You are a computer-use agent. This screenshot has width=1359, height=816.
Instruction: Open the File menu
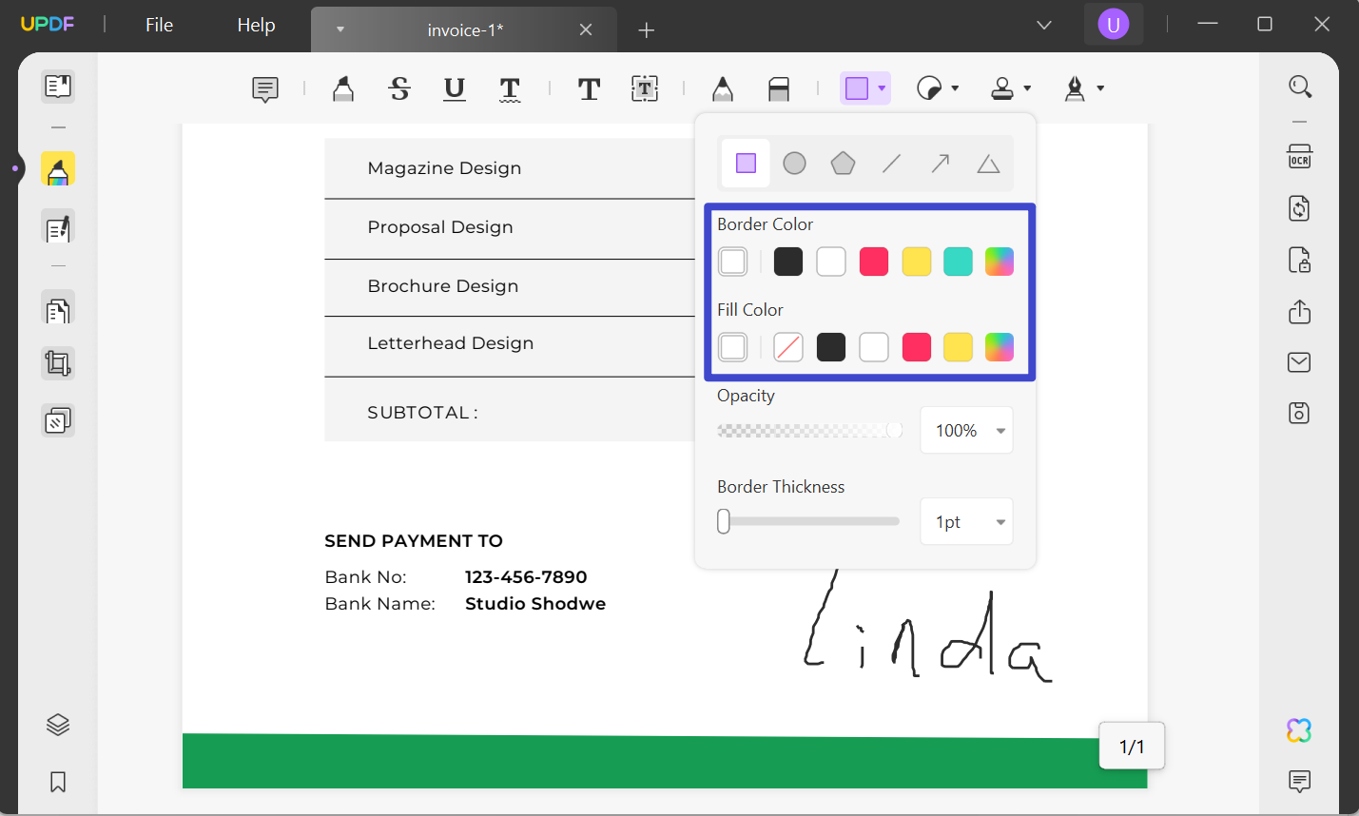[x=159, y=25]
